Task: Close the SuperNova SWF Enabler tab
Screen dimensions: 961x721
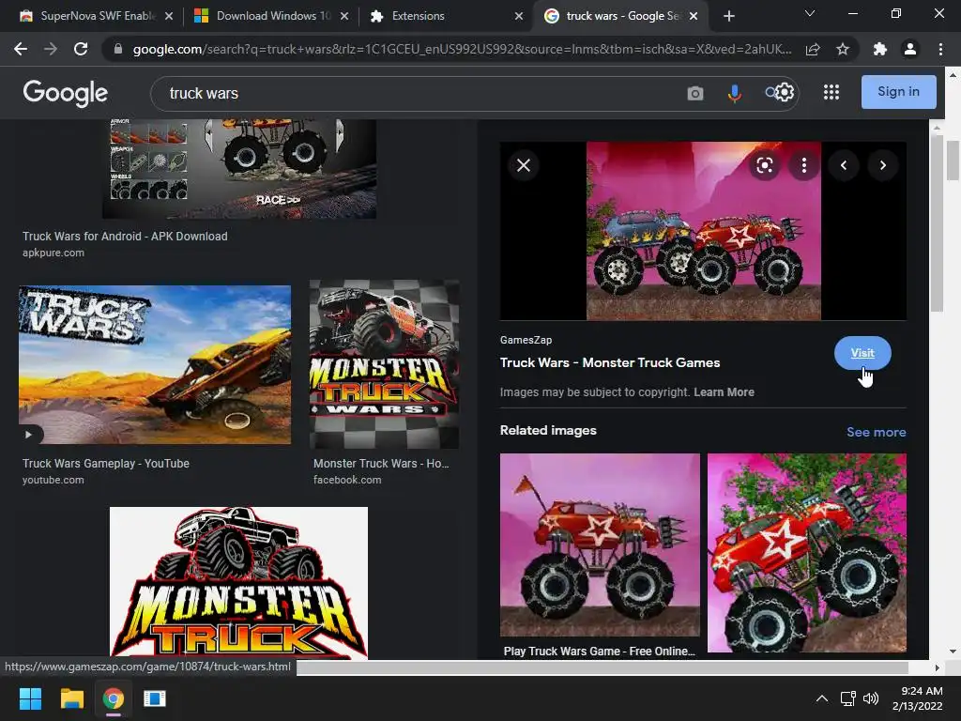Action: [x=169, y=16]
